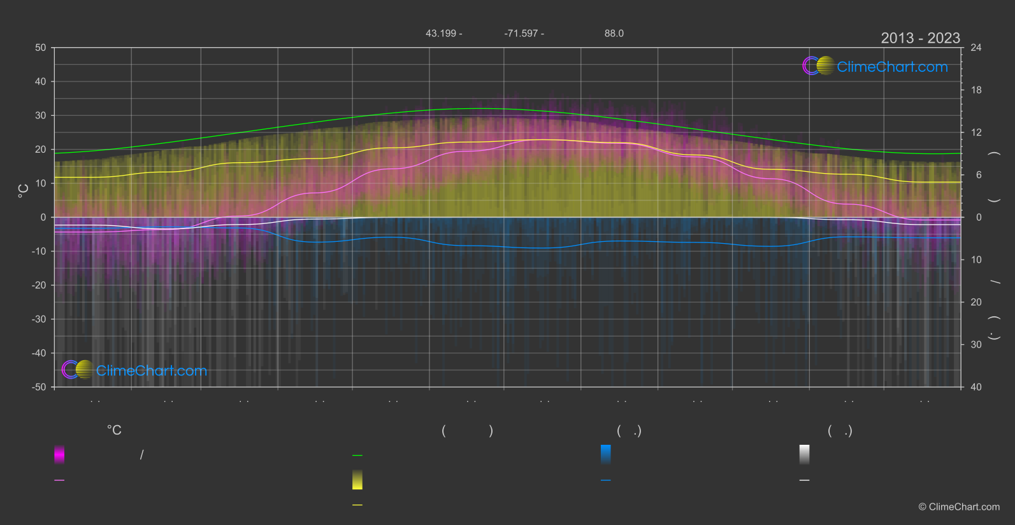The width and height of the screenshot is (1015, 525).
Task: Click the 88.0 elevation value
Action: click(614, 33)
